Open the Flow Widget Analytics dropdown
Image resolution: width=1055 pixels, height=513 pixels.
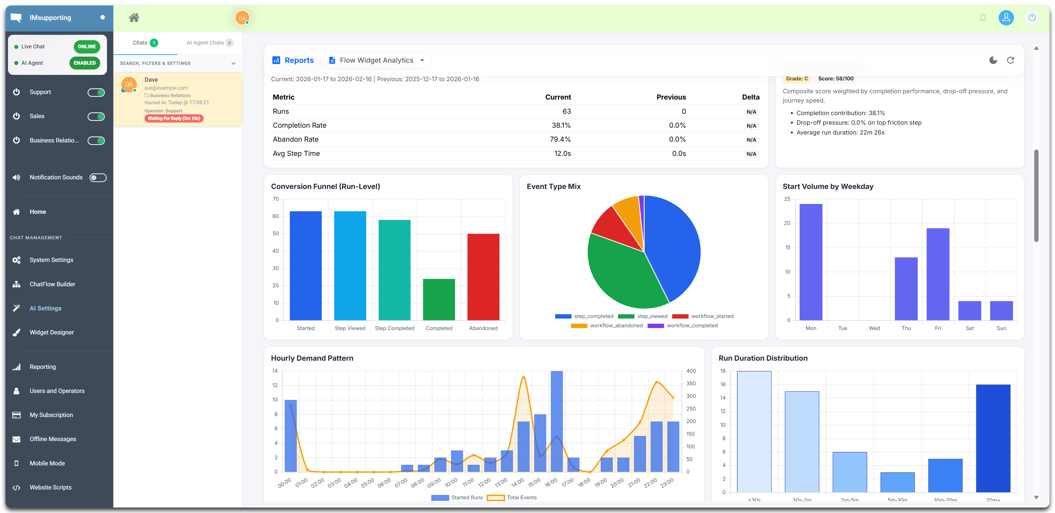pyautogui.click(x=376, y=60)
